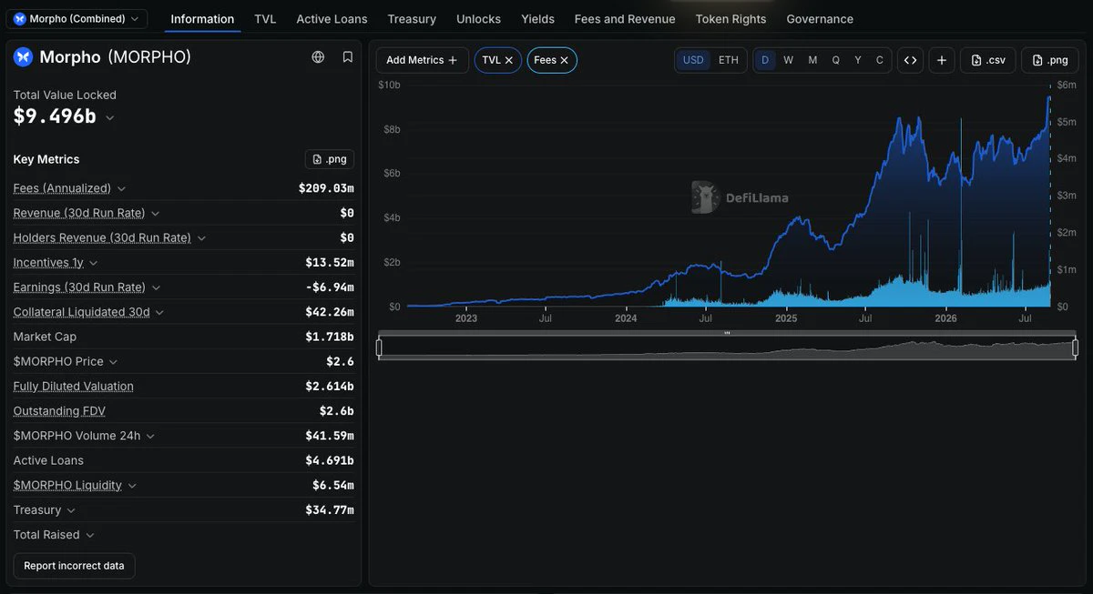The width and height of the screenshot is (1093, 594).
Task: Open the Fees and Revenue tab
Action: (625, 19)
